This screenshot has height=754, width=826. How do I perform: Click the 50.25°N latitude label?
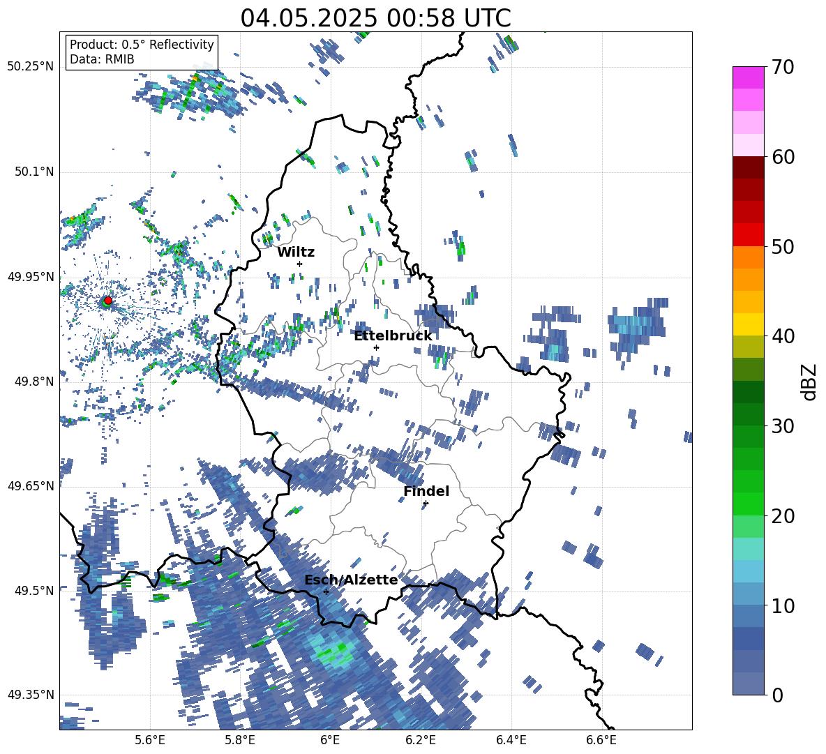click(x=31, y=67)
